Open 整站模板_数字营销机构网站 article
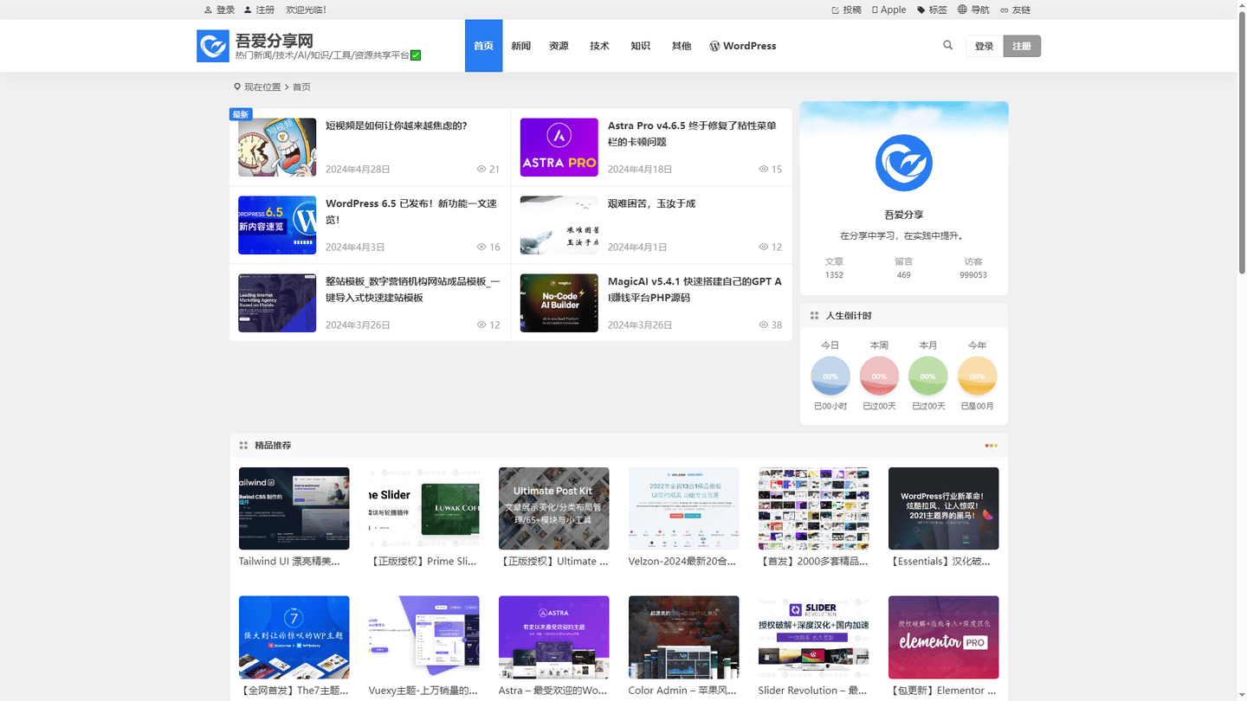1247x701 pixels. click(x=412, y=289)
